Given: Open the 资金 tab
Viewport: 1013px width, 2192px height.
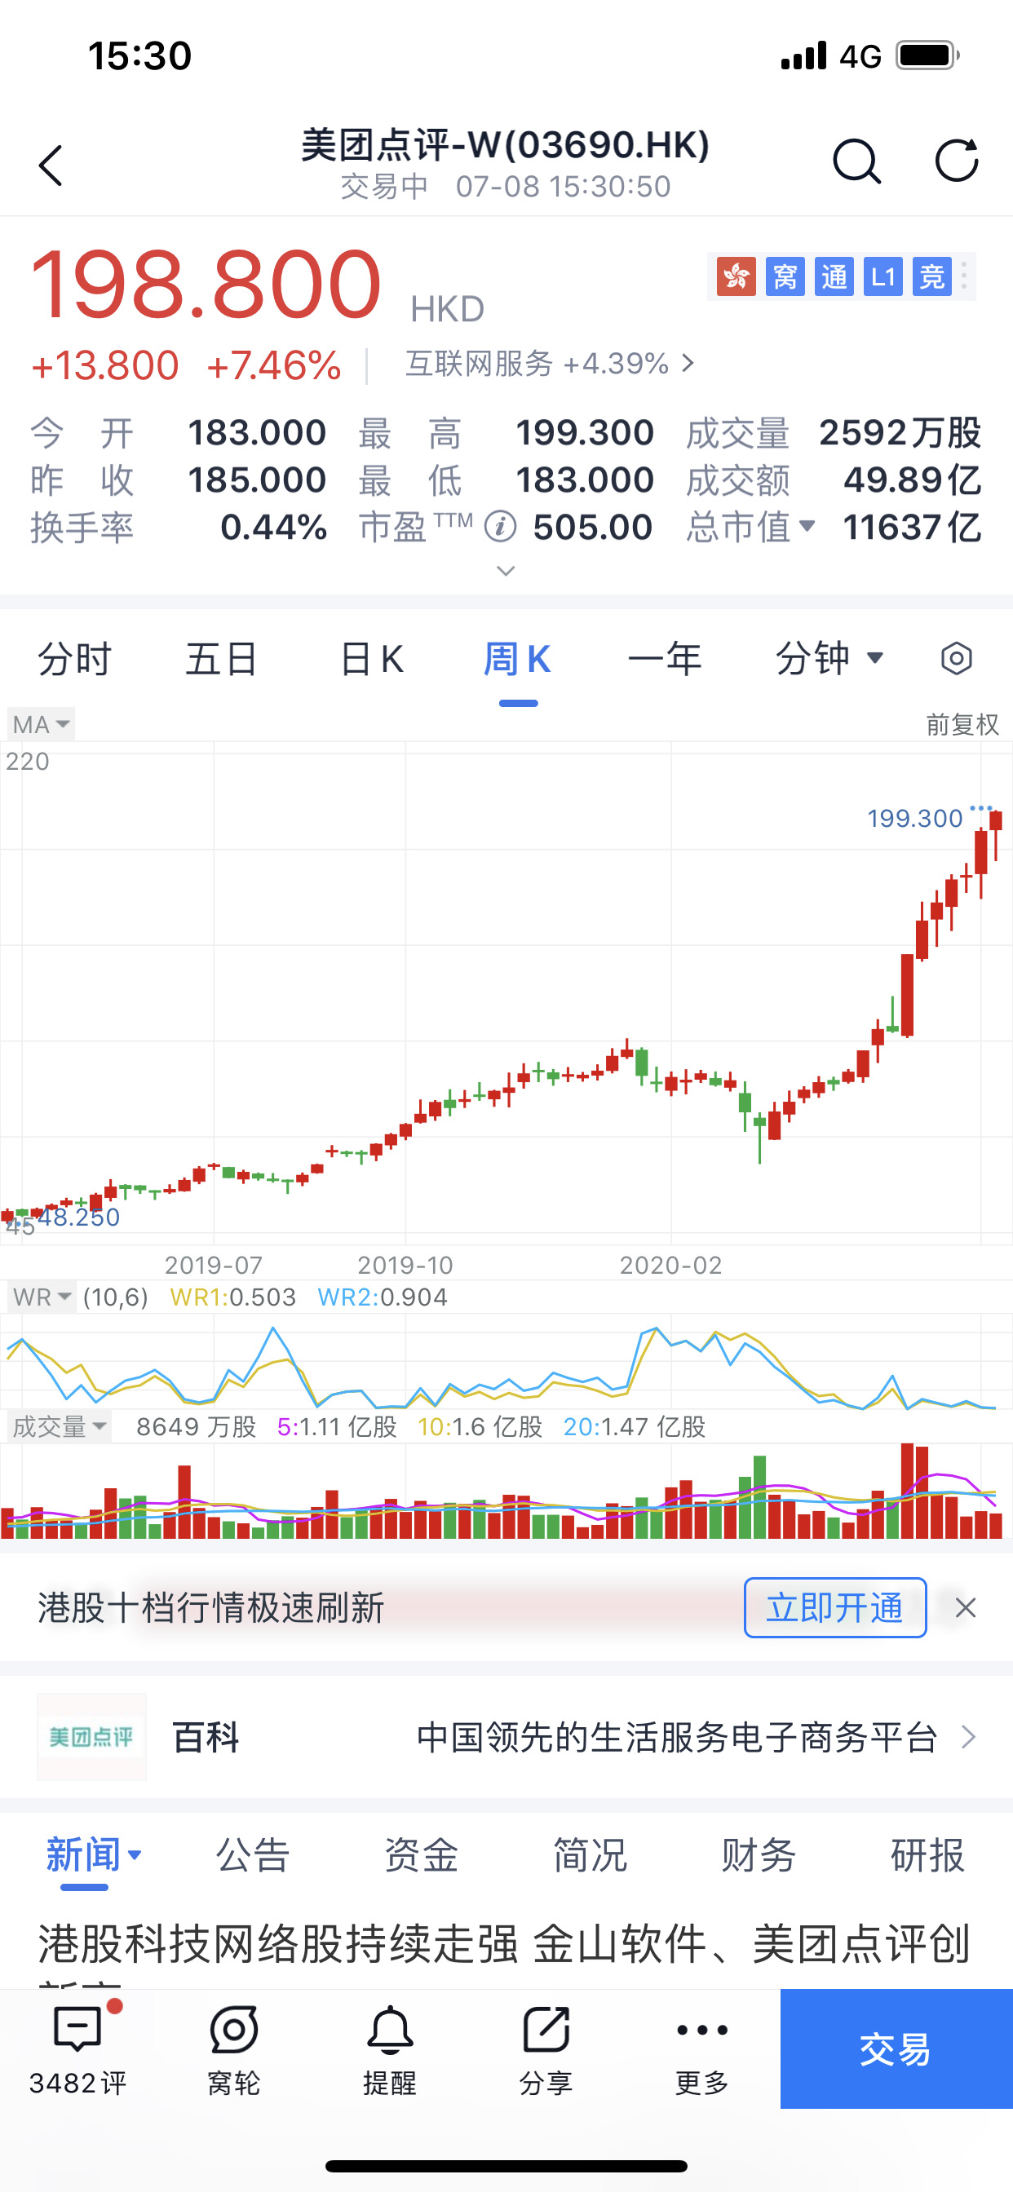Looking at the screenshot, I should (x=422, y=1854).
